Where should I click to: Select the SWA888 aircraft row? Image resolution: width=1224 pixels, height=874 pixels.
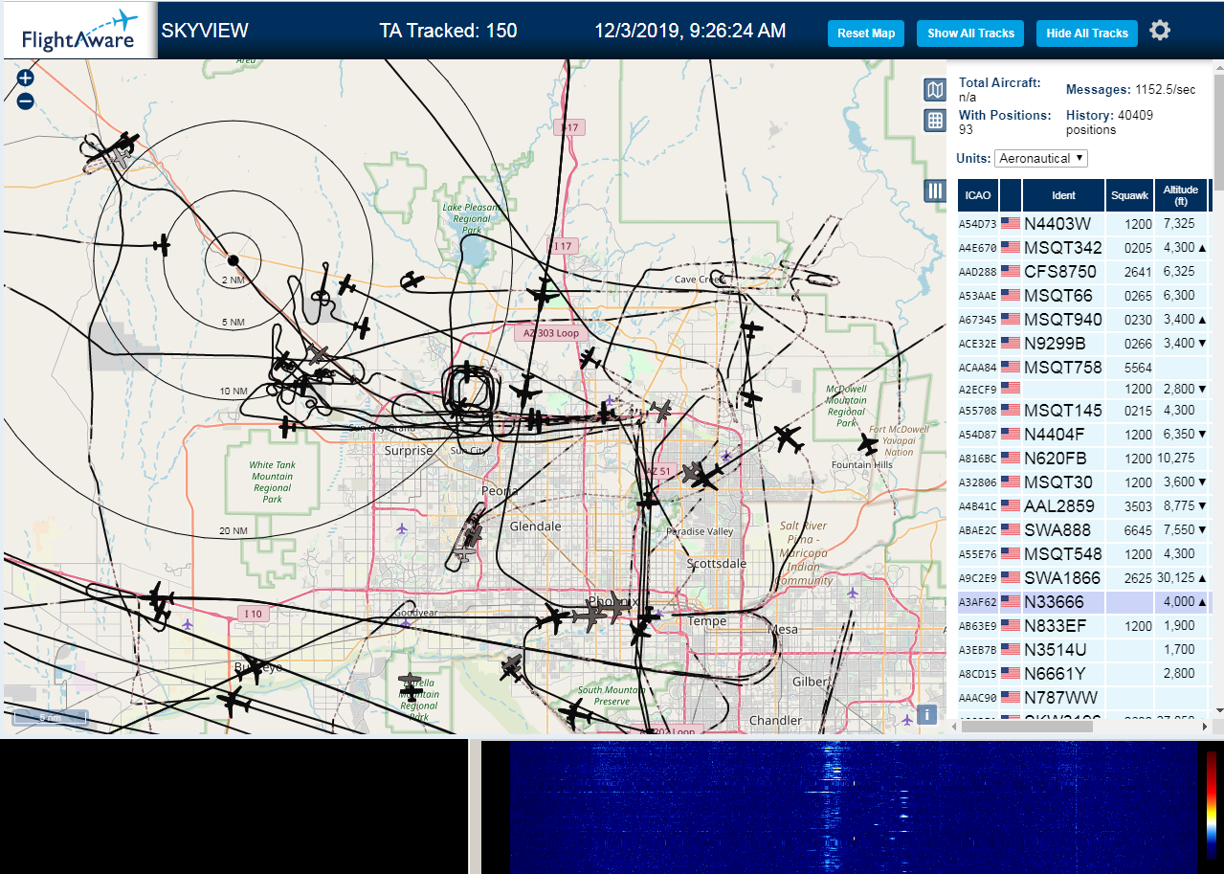pyautogui.click(x=1084, y=530)
